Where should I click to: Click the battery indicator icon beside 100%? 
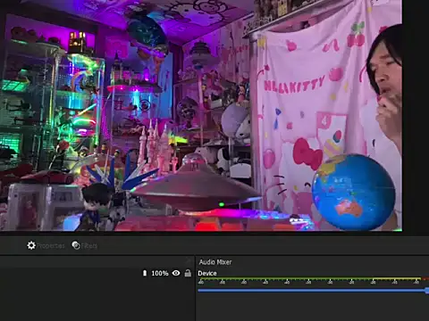coord(145,273)
